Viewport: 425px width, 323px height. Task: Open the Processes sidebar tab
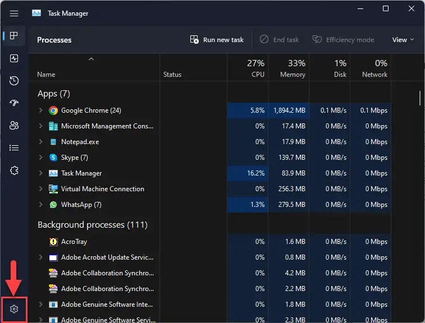tap(14, 35)
